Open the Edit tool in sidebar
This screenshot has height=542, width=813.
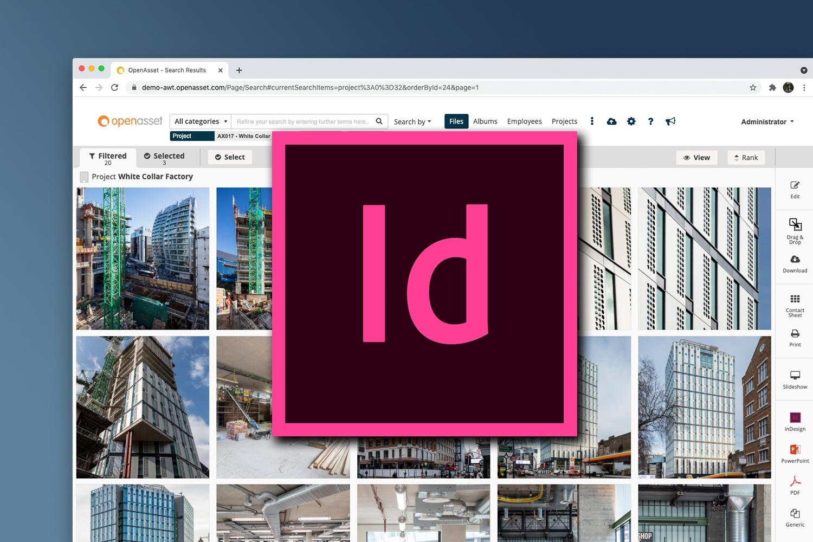pos(795,190)
